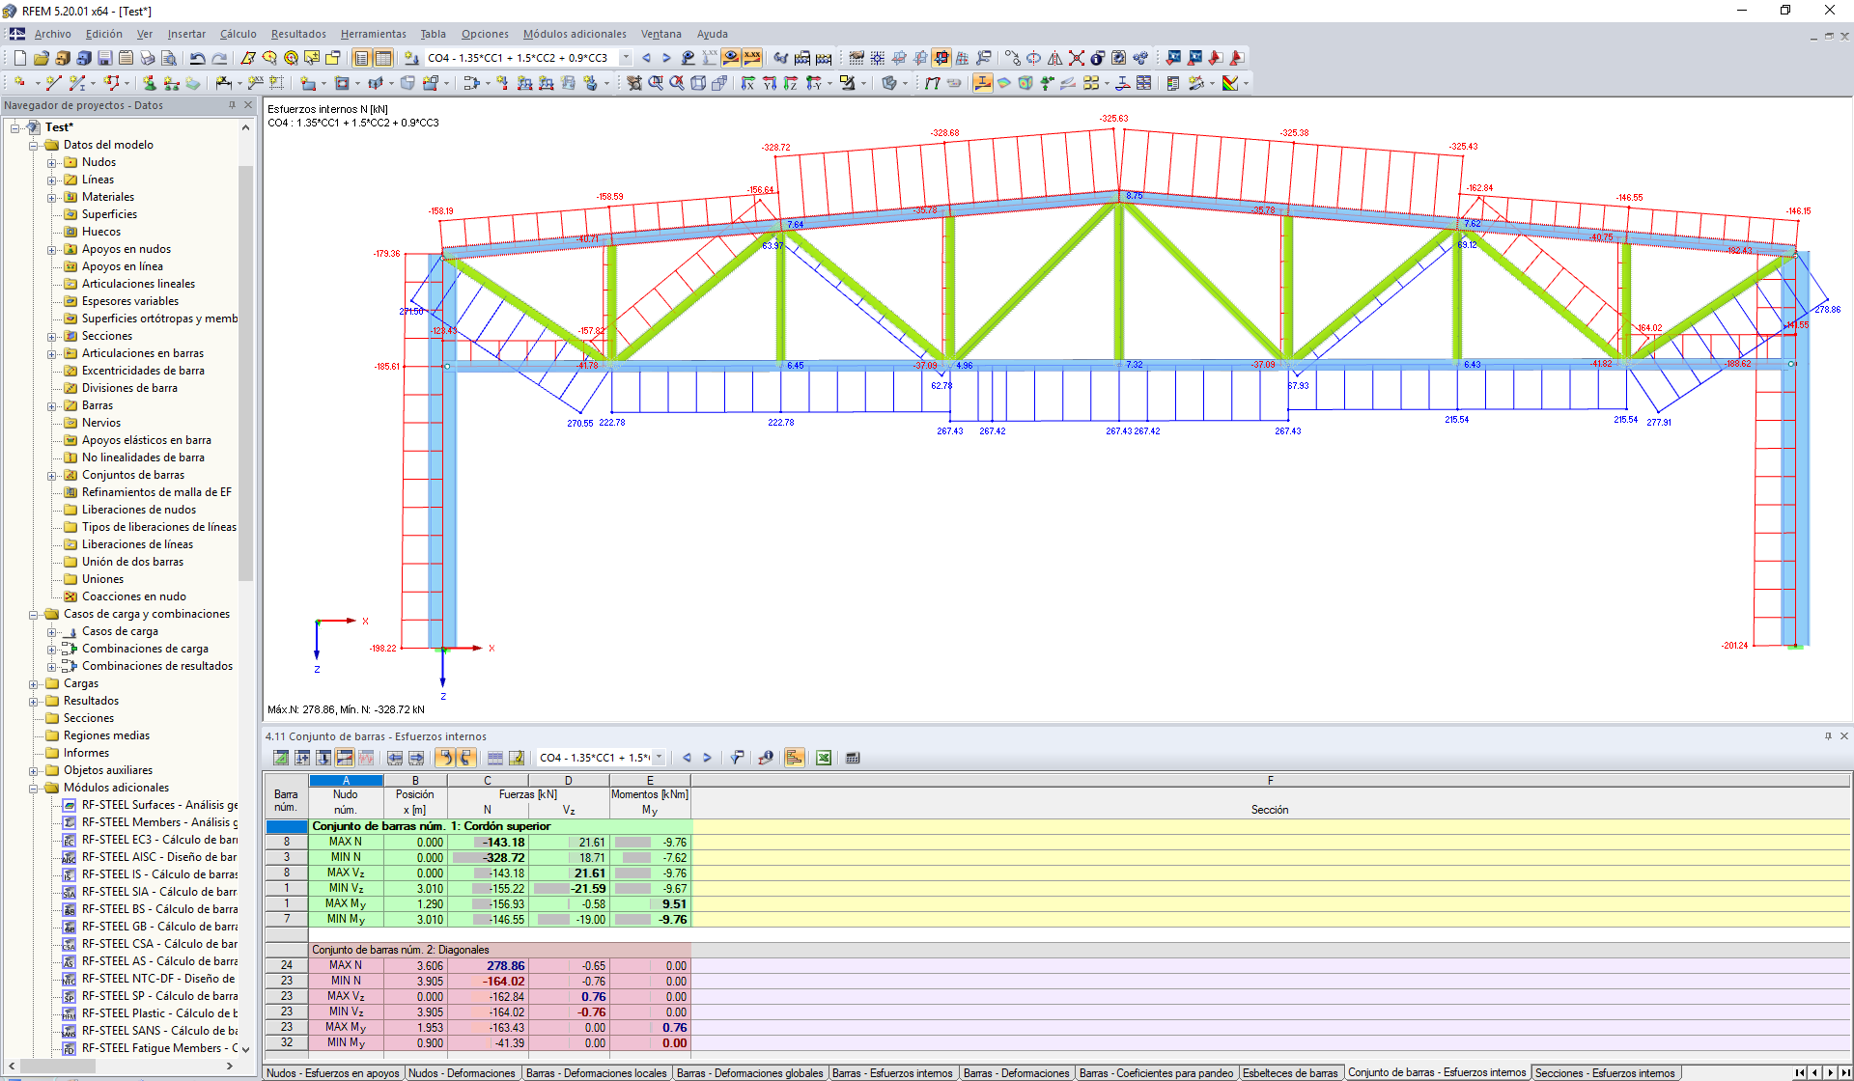Open load combination dropdown in main toolbar
1854x1081 pixels.
(626, 58)
